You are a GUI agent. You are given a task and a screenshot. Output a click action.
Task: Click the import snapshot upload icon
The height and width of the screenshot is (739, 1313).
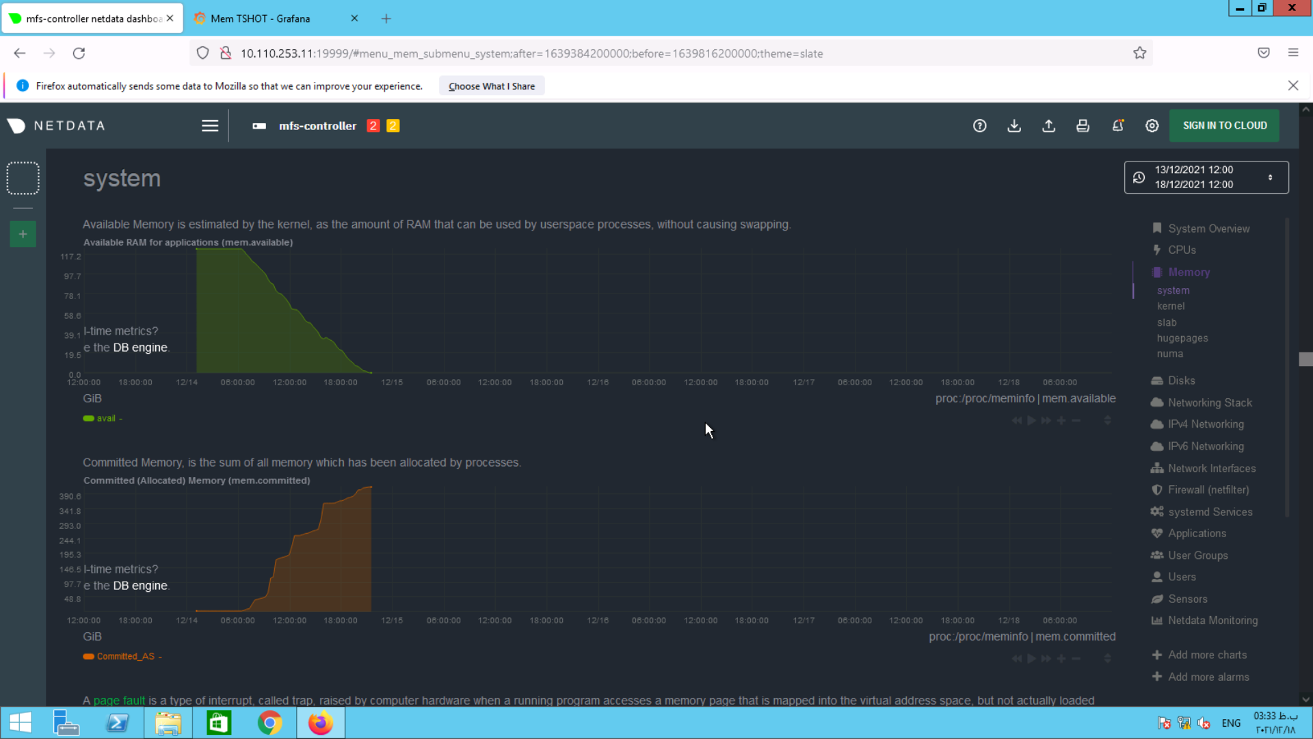pos(1048,126)
